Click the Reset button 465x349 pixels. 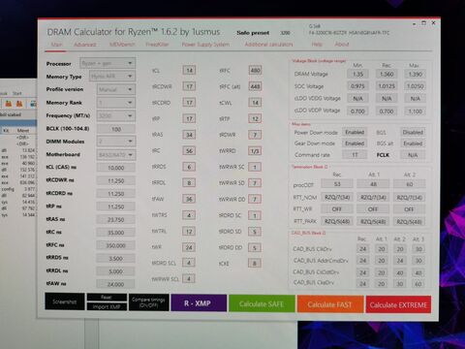click(107, 298)
